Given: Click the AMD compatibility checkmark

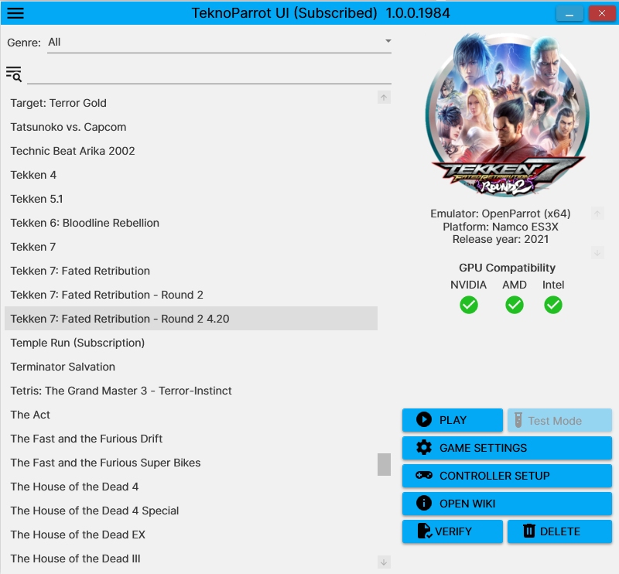Looking at the screenshot, I should [515, 305].
